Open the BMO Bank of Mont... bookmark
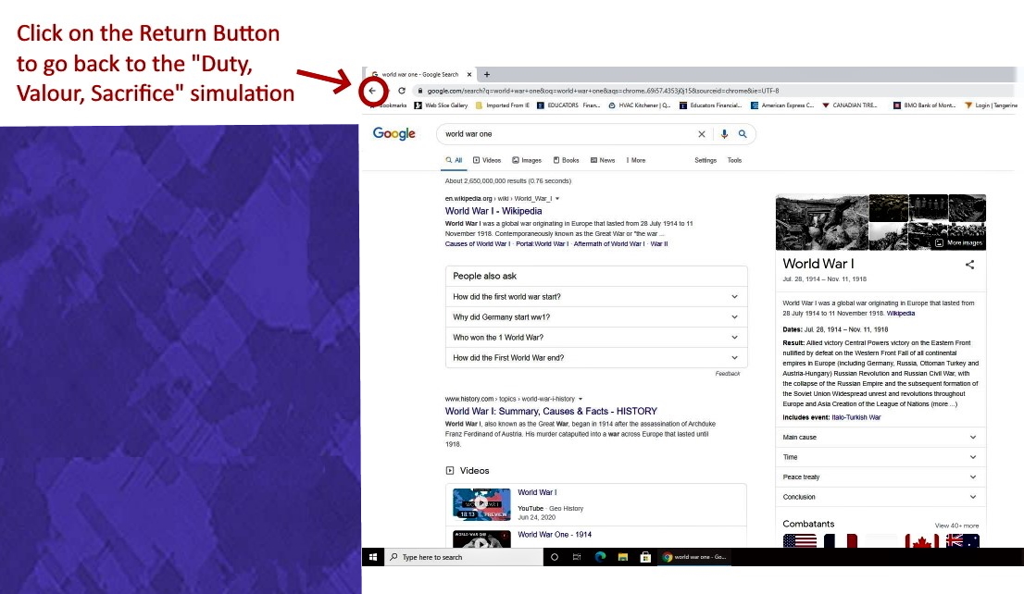The image size is (1024, 594). 924,105
